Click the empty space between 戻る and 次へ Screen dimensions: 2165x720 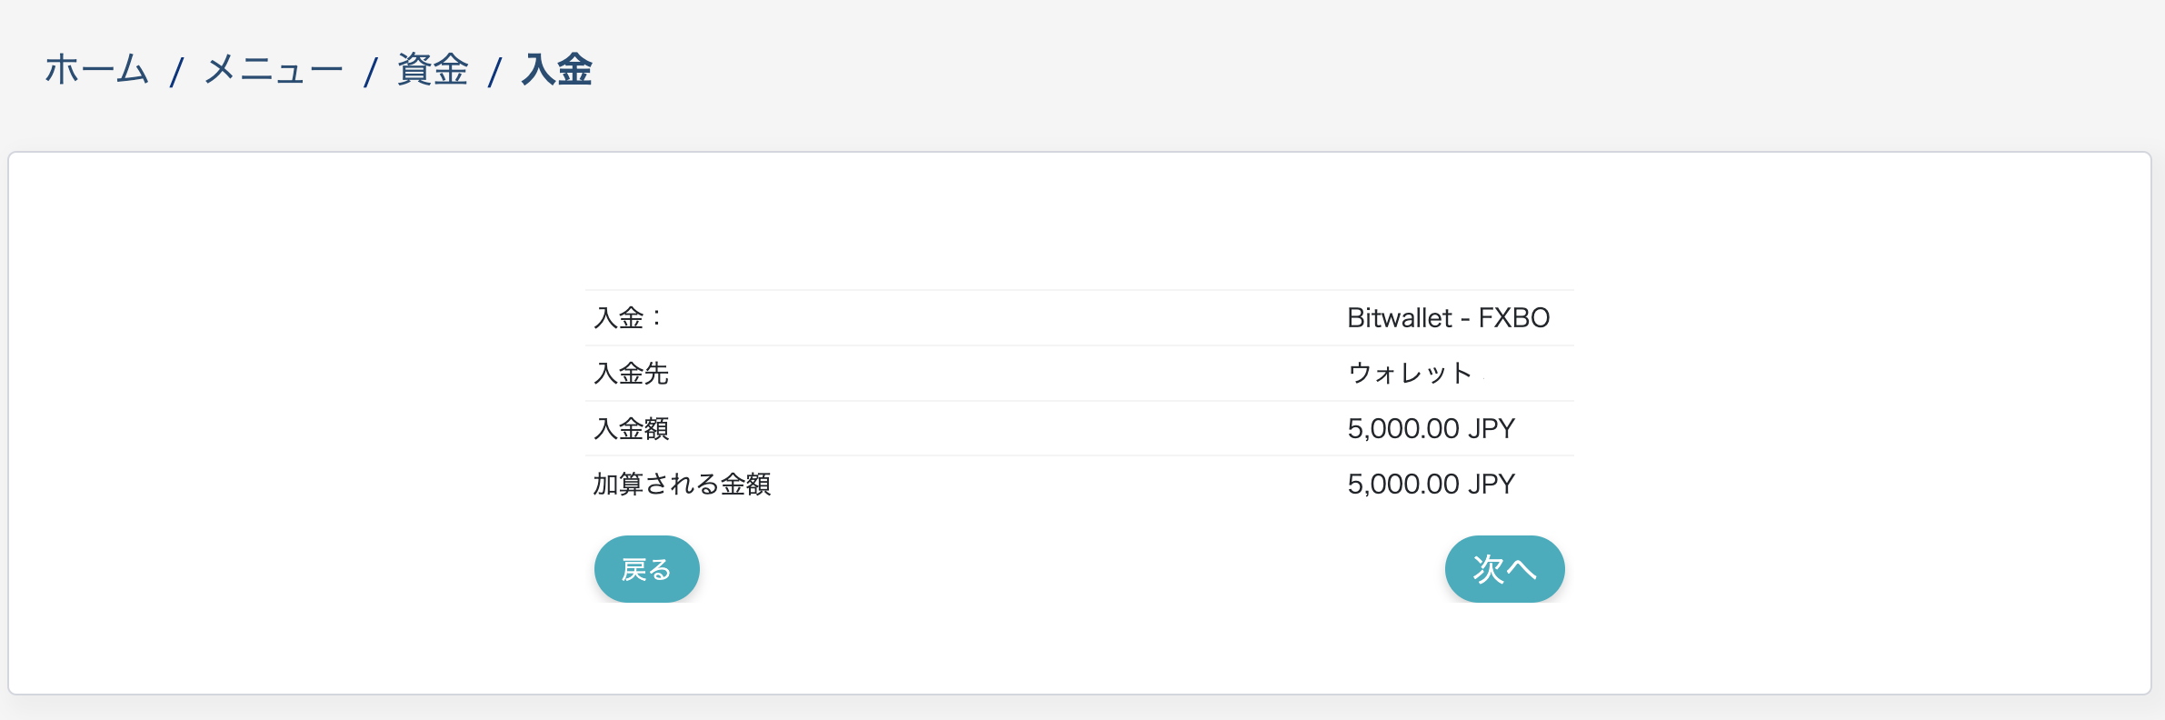click(1073, 570)
